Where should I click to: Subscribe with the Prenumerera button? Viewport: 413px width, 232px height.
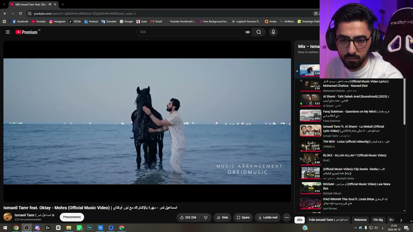(x=72, y=217)
